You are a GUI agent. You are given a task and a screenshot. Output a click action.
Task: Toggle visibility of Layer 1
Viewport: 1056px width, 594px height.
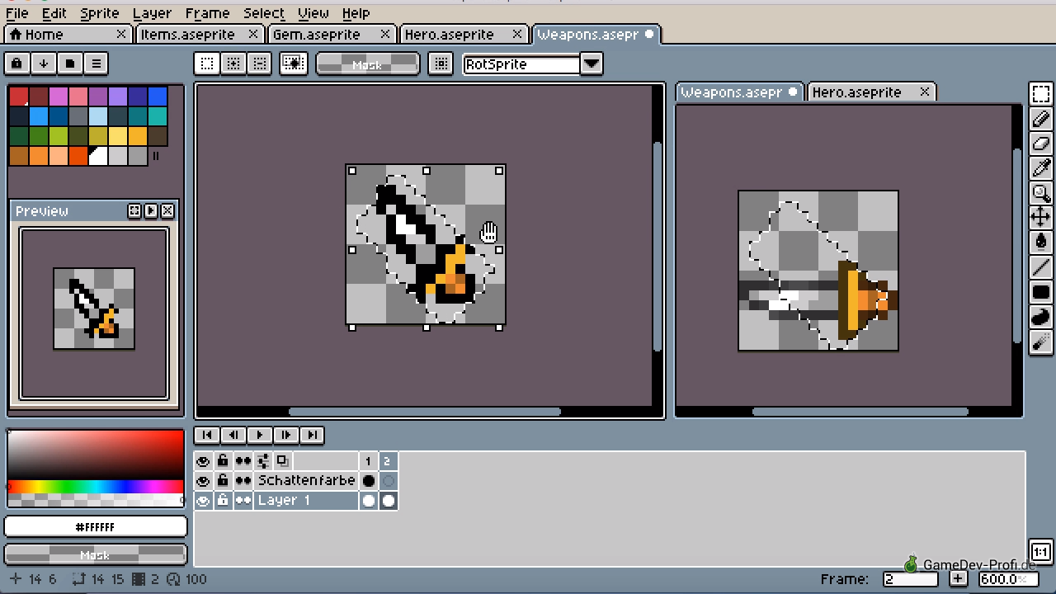pos(203,500)
